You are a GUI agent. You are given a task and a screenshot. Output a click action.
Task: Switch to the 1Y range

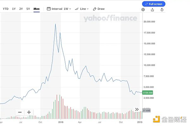(14, 9)
